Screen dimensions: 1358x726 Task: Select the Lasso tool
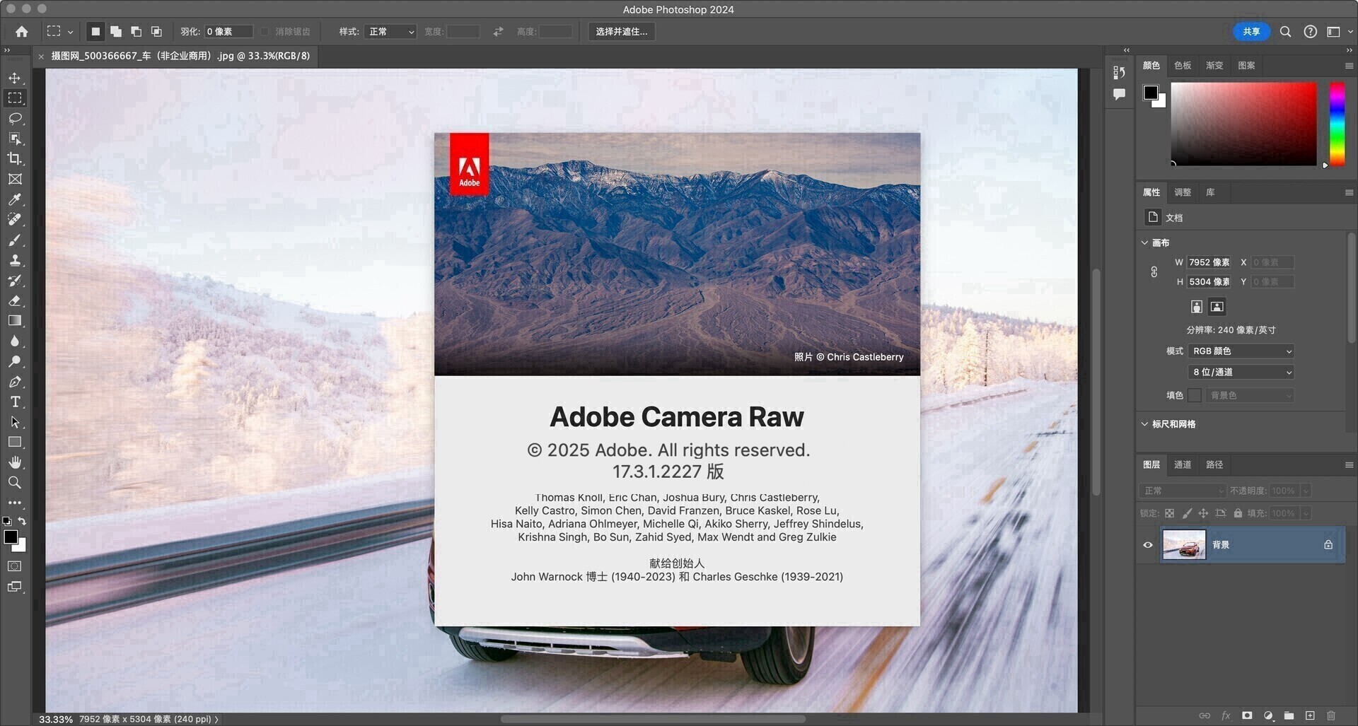(15, 119)
